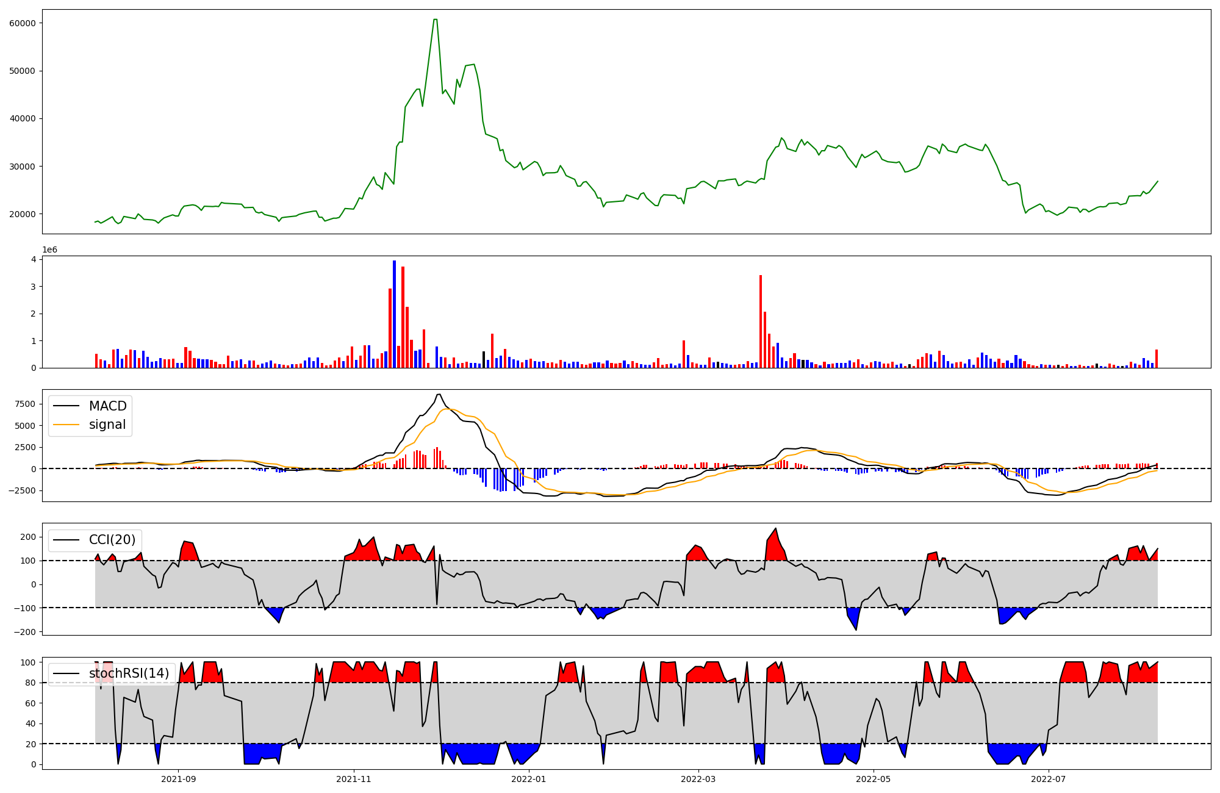Click the 2021-09 date tick label
The height and width of the screenshot is (793, 1220).
point(179,779)
